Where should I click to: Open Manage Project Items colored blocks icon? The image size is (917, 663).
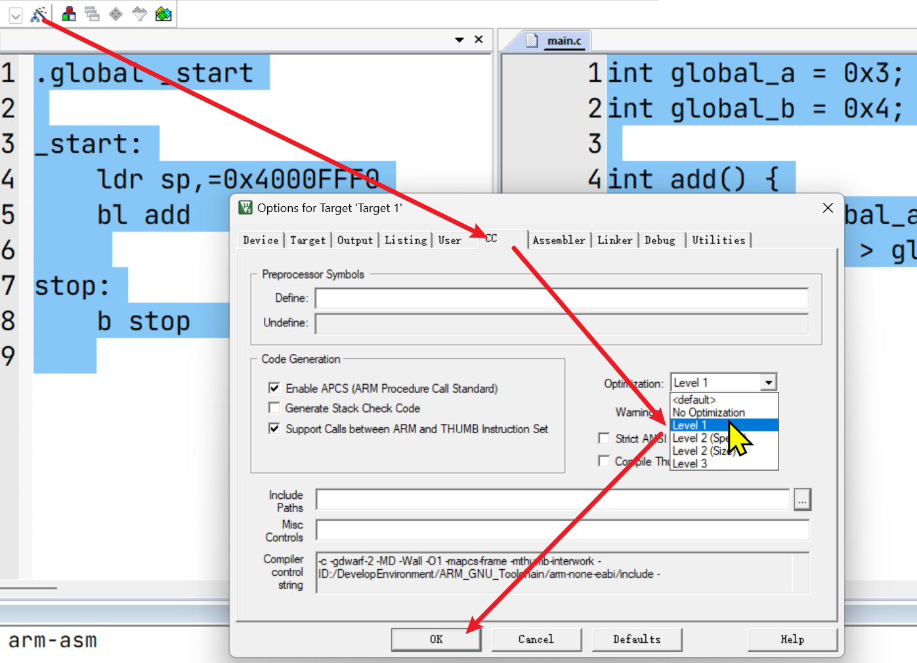click(x=69, y=14)
